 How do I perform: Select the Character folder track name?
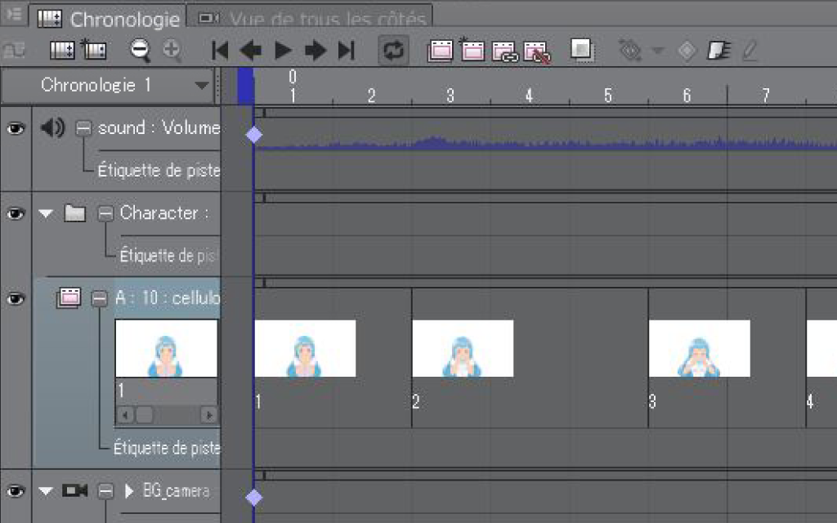click(x=163, y=213)
